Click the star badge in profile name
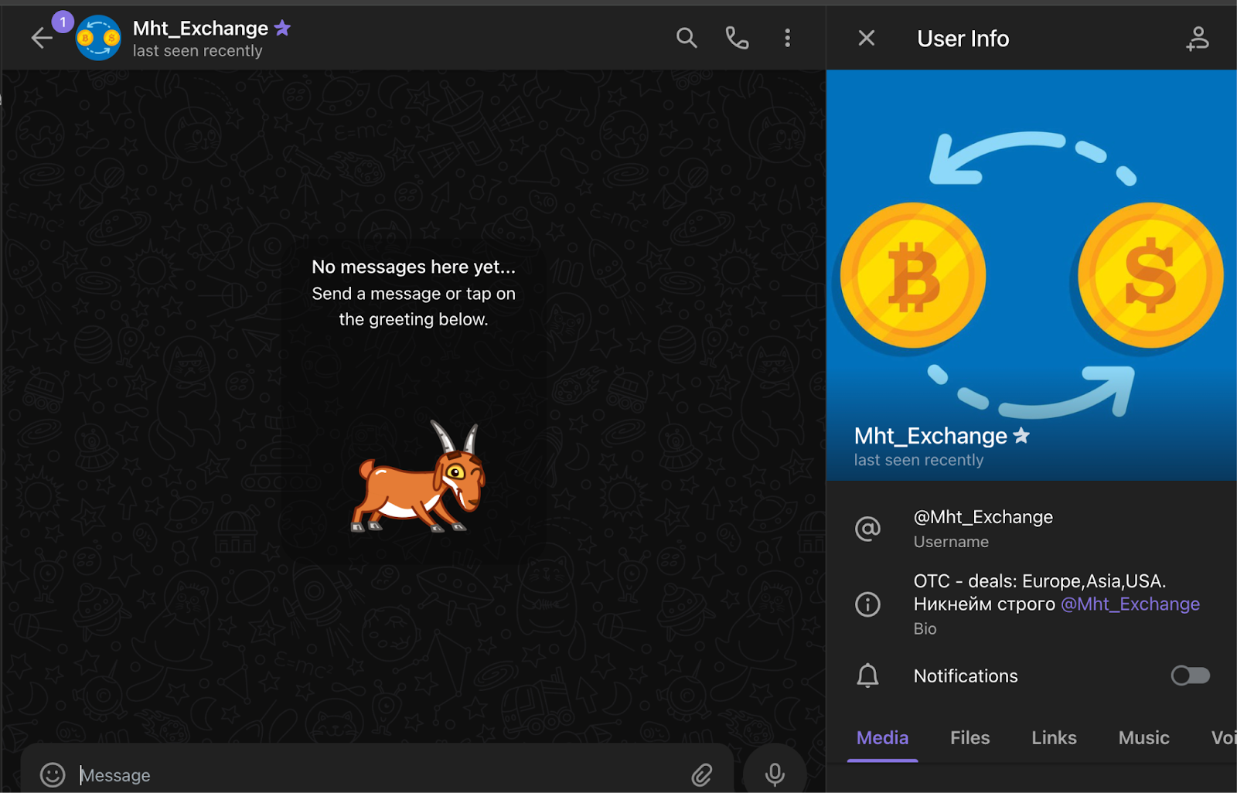The height and width of the screenshot is (793, 1237). coord(1021,436)
